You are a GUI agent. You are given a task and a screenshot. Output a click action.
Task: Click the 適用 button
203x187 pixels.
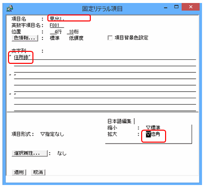click(x=19, y=172)
